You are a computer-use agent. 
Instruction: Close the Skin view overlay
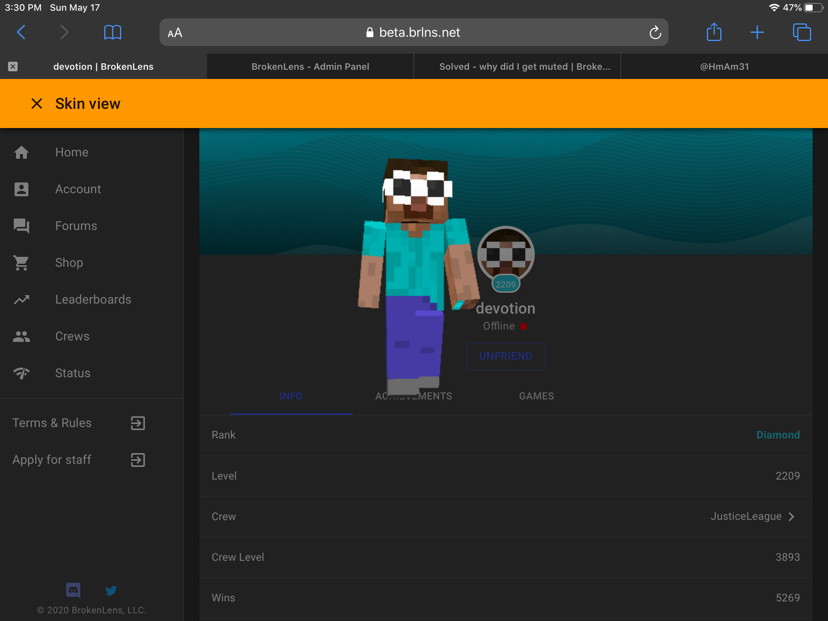coord(37,103)
